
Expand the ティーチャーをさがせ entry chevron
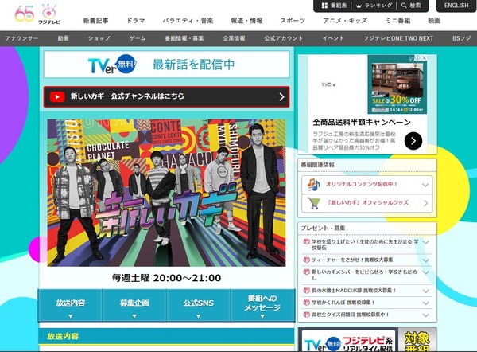click(426, 260)
